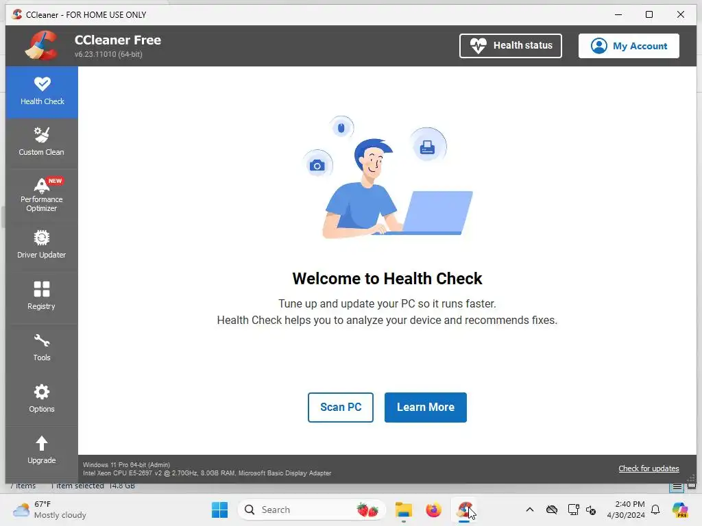This screenshot has width=702, height=526.
Task: Click the muted volume tray icon
Action: [x=591, y=510]
